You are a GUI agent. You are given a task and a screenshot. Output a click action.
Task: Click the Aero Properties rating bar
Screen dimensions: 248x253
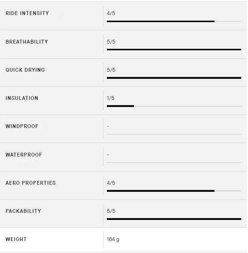click(x=174, y=191)
